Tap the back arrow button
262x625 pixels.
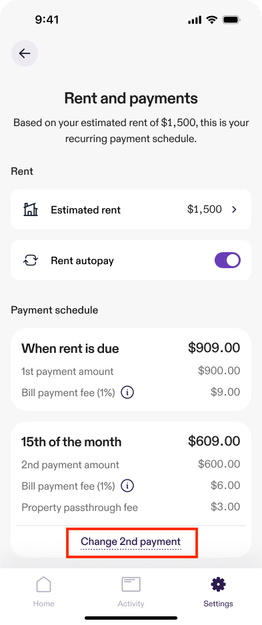point(25,53)
